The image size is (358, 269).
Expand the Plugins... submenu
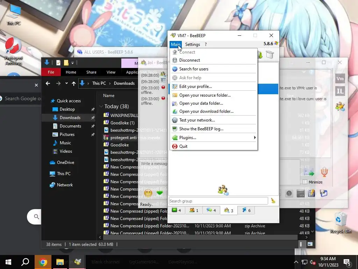pos(214,137)
